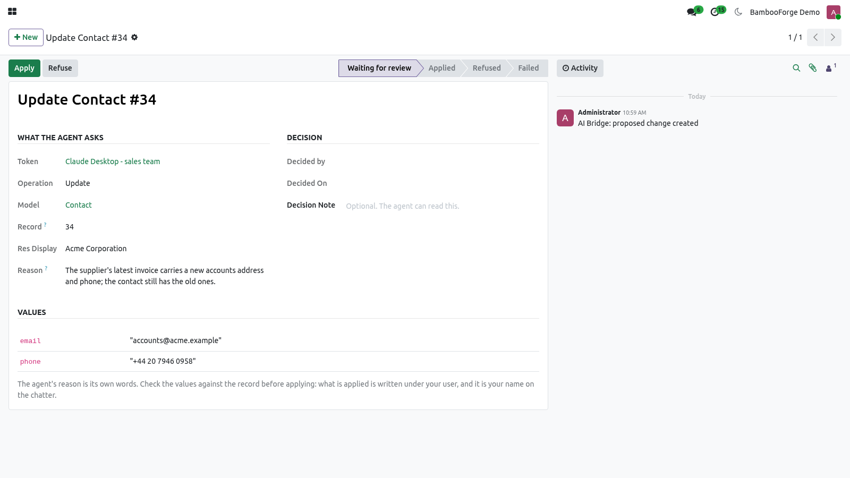Click the Administrator author name
The width and height of the screenshot is (850, 478).
tap(599, 113)
